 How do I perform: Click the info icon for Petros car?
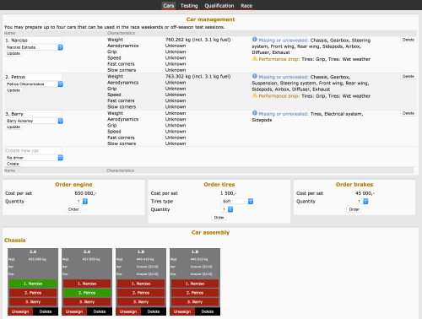pos(255,76)
